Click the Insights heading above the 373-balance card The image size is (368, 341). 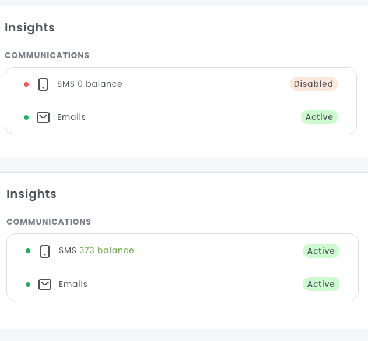[x=31, y=194]
